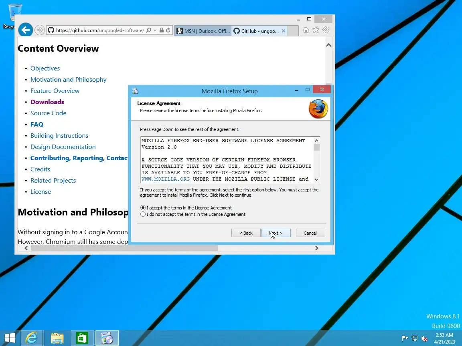Click the Back button in Firefox Setup

point(246,233)
